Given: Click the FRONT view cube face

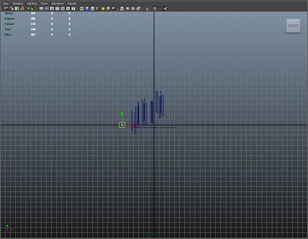Looking at the screenshot, I should click(x=293, y=26).
